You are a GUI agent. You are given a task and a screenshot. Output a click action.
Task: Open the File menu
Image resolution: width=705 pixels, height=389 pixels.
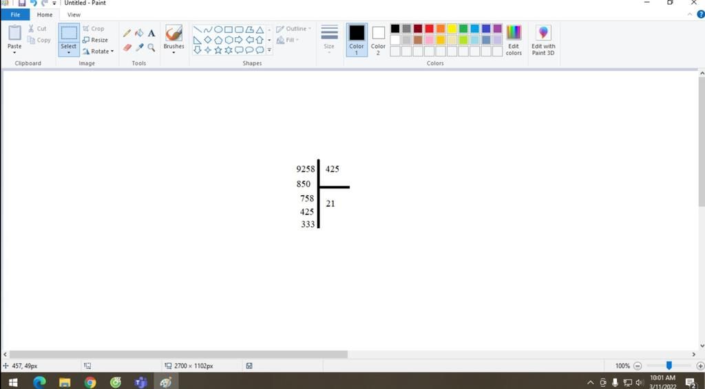[15, 14]
